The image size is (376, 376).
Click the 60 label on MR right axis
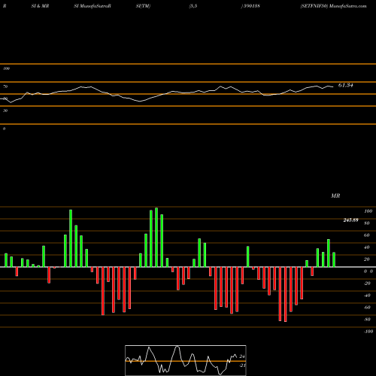pos(367,235)
